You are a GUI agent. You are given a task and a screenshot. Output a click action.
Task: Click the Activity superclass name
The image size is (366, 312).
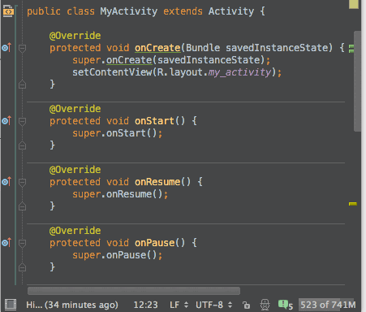pos(231,11)
